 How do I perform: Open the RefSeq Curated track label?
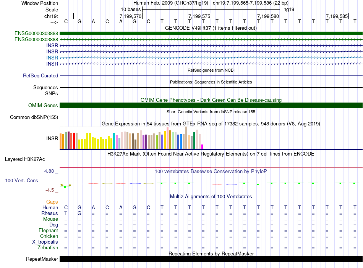(x=41, y=76)
